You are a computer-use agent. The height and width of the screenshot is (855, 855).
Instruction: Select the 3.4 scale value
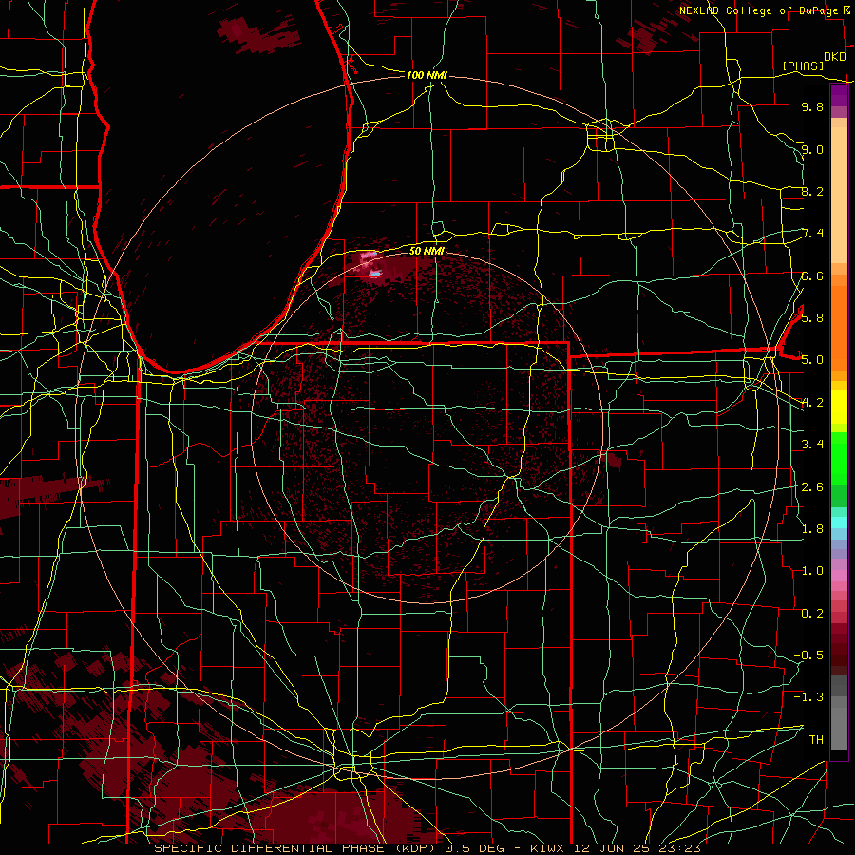pyautogui.click(x=812, y=444)
